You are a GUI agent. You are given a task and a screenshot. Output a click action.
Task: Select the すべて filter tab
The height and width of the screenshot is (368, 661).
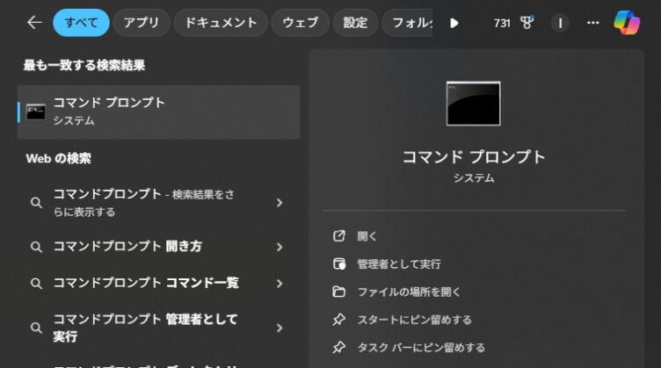coord(82,23)
